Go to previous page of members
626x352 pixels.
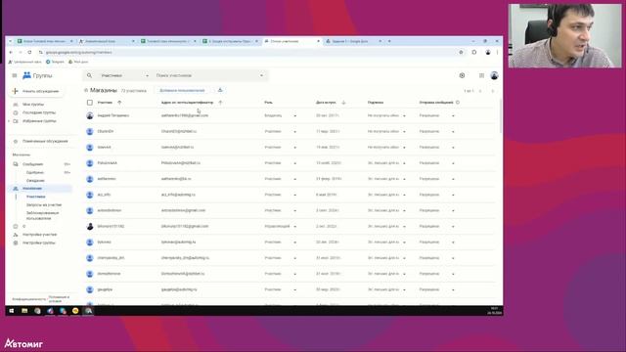coord(480,91)
